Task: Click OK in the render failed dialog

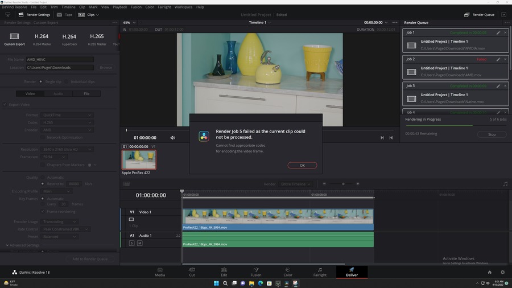Action: 303,165
